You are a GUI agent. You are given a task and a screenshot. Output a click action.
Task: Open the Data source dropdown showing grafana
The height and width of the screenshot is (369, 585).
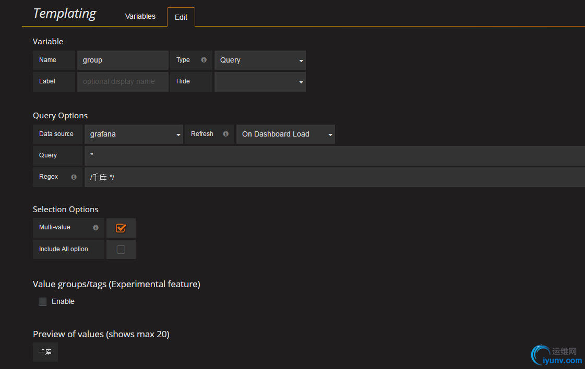tap(134, 134)
